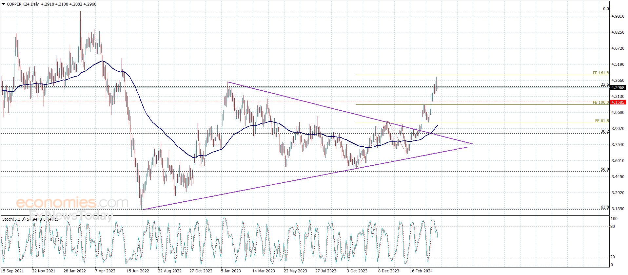628x275 pixels.
Task: Select the current price label 4.2968
Action: (x=618, y=87)
